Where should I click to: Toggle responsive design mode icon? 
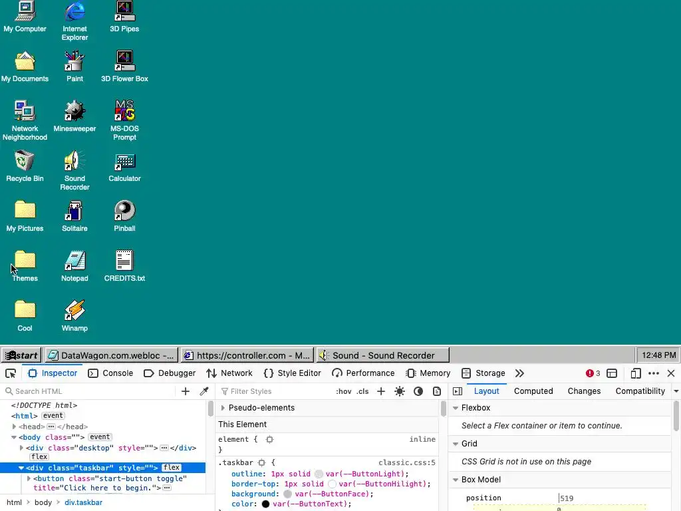[x=635, y=373]
